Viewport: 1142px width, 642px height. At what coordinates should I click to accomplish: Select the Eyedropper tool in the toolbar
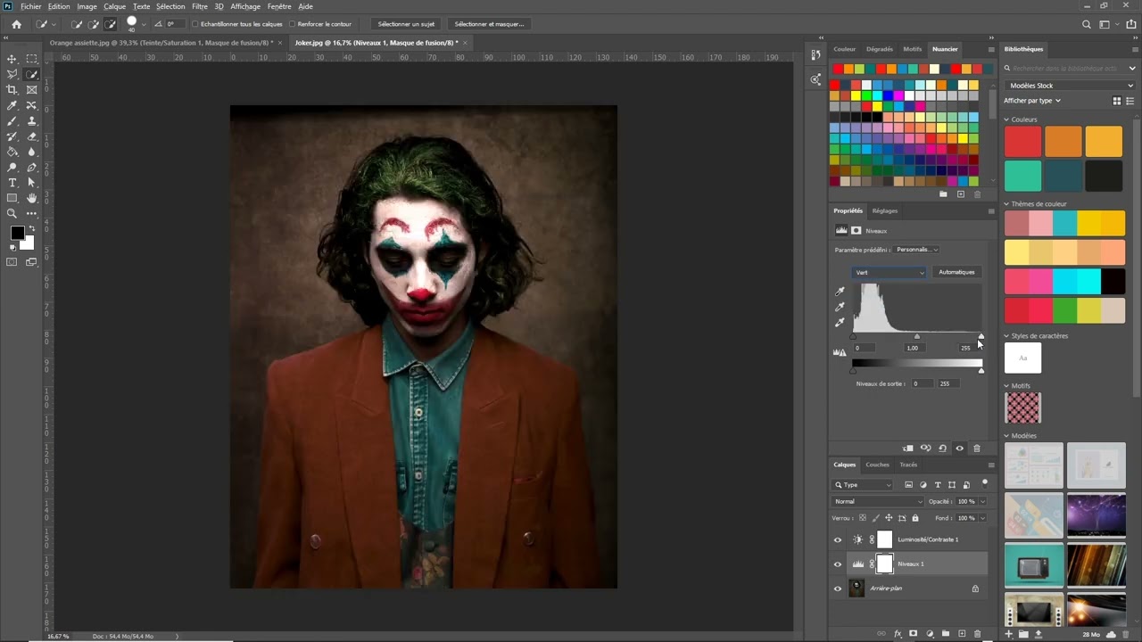pyautogui.click(x=12, y=105)
